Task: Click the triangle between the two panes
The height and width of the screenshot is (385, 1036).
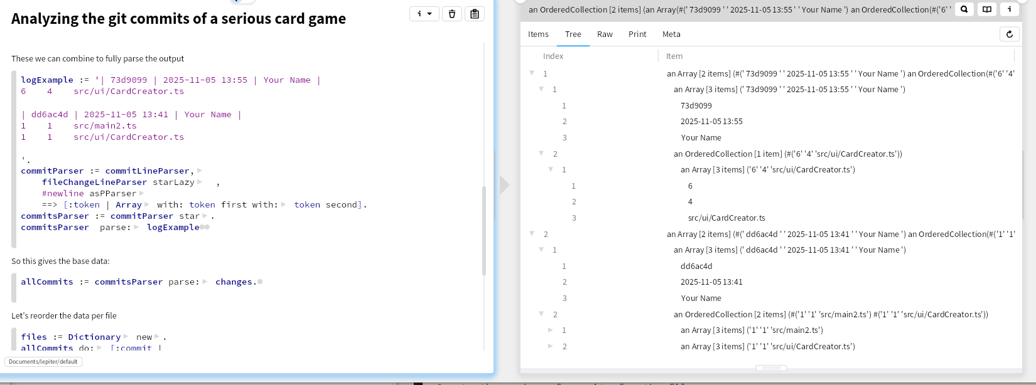Action: pos(505,185)
